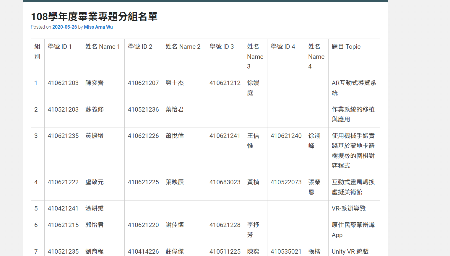Open the Miss Arna Wu author link
This screenshot has height=256, width=450.
pyautogui.click(x=98, y=27)
